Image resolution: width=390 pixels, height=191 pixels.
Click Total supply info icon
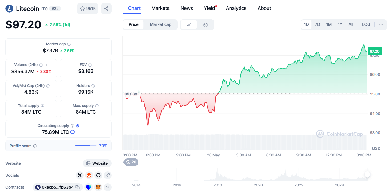[43, 106]
